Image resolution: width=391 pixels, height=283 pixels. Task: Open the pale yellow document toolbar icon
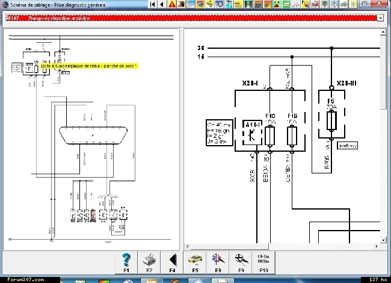pos(353,4)
